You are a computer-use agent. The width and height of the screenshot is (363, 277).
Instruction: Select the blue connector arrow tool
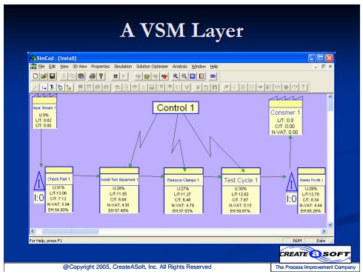point(44,87)
